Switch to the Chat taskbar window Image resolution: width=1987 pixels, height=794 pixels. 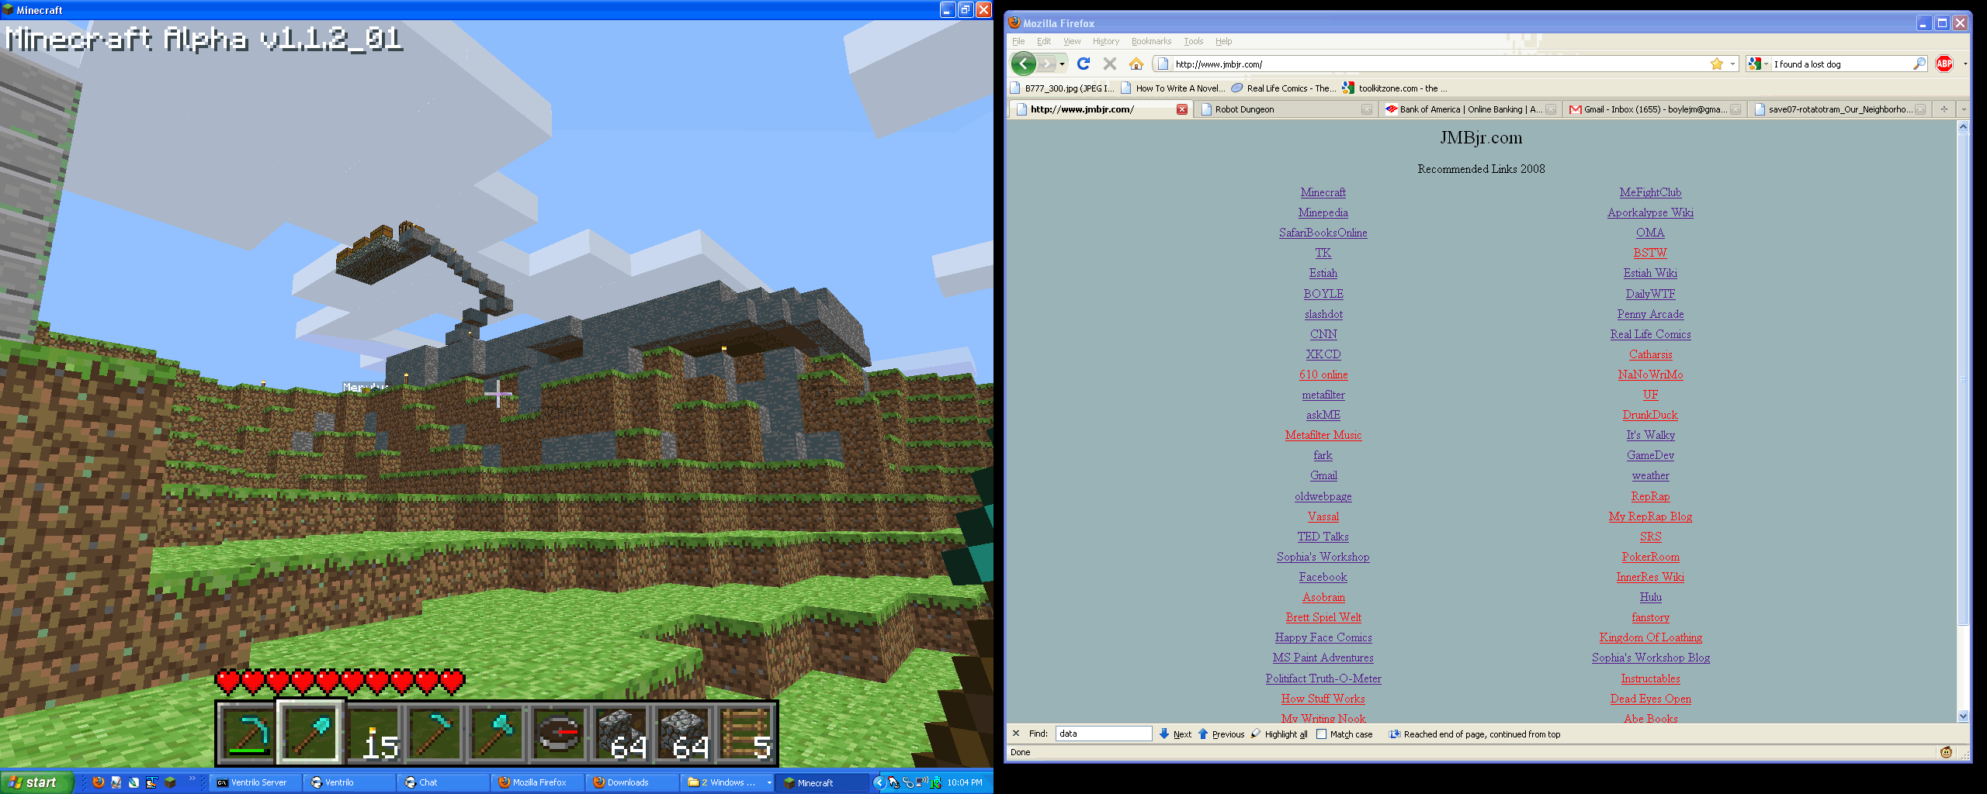442,782
